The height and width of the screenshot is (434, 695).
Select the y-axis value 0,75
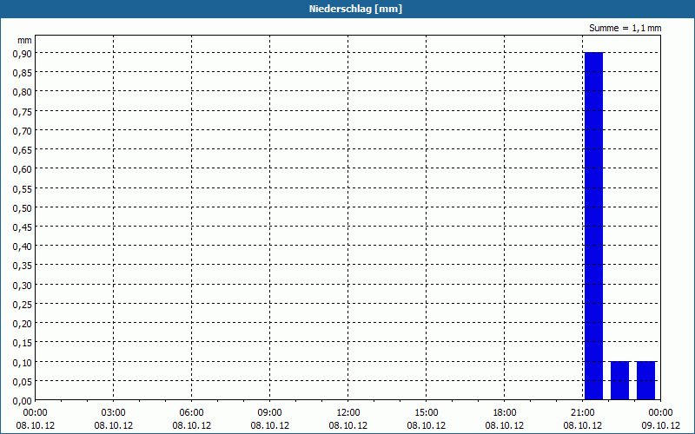[23, 111]
